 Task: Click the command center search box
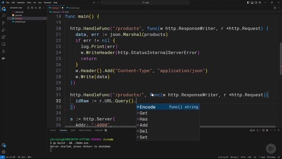point(145,3)
